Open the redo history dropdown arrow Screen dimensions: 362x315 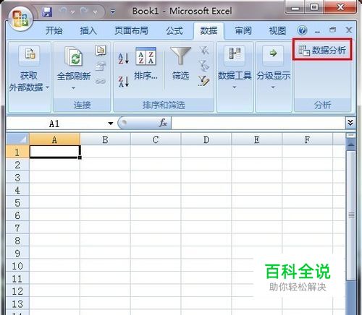(95, 12)
